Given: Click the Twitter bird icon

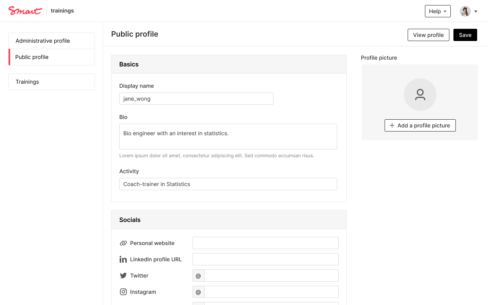Looking at the screenshot, I should [123, 276].
